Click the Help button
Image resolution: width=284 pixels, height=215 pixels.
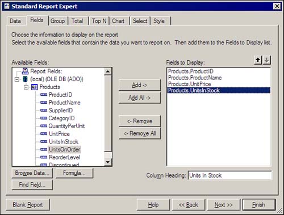pos(153,205)
